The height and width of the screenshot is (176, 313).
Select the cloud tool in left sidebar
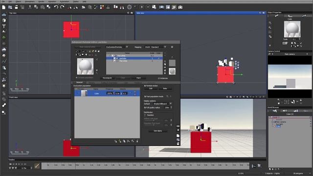(x=4, y=49)
